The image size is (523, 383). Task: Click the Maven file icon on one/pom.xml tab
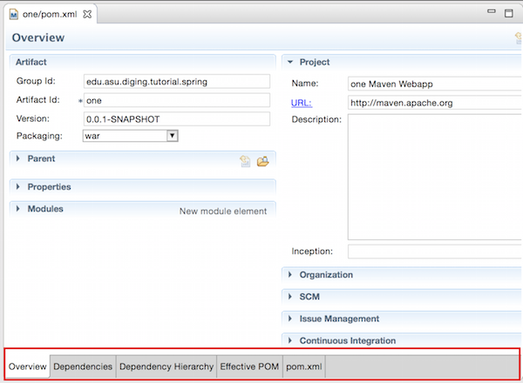pyautogui.click(x=14, y=15)
